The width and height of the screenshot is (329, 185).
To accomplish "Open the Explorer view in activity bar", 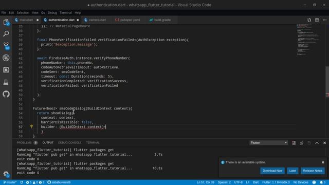I will [x=6, y=22].
